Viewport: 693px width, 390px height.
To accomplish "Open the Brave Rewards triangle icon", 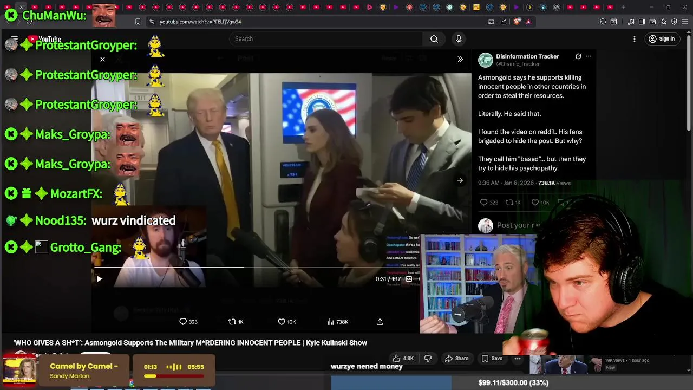I will tap(528, 22).
